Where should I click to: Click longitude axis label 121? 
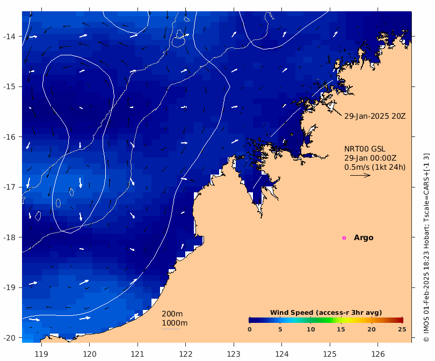pos(137,354)
